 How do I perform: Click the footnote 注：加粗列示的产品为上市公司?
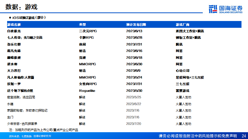44,130
